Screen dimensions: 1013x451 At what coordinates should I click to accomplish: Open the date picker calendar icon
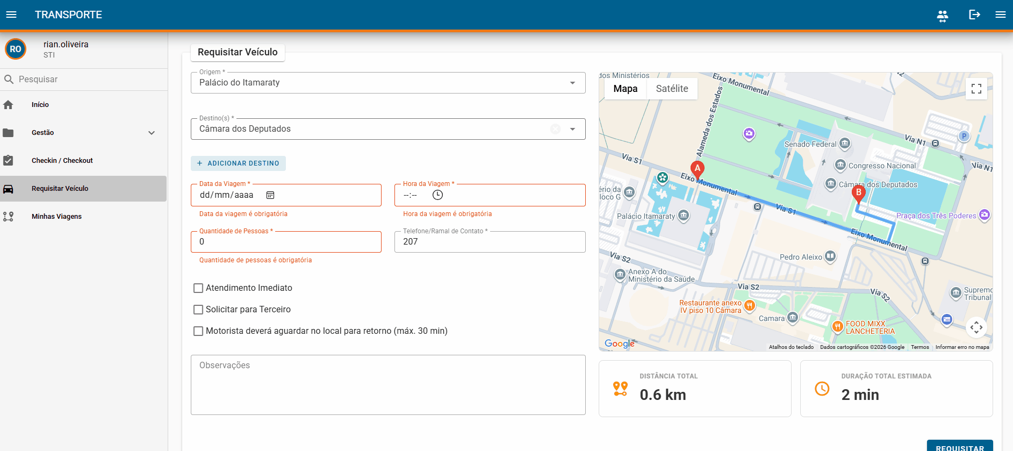[x=270, y=195]
